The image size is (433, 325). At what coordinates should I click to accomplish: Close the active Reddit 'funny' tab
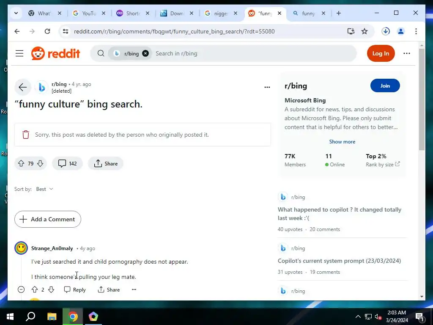click(x=280, y=13)
